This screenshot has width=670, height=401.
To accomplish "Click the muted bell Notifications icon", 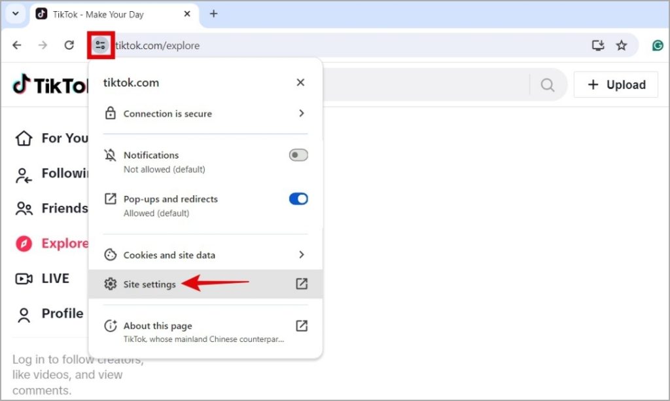I will point(110,155).
